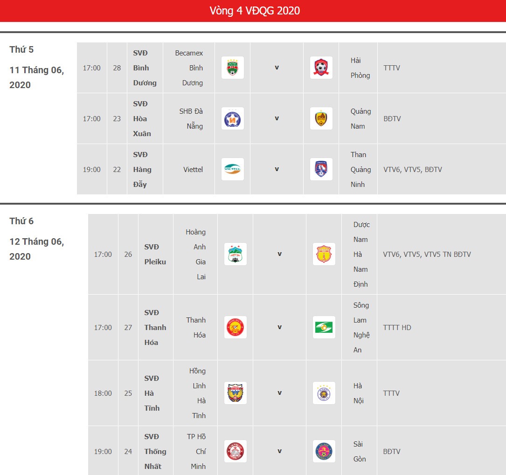
Task: Select the Nam Định team crest
Action: point(324,254)
